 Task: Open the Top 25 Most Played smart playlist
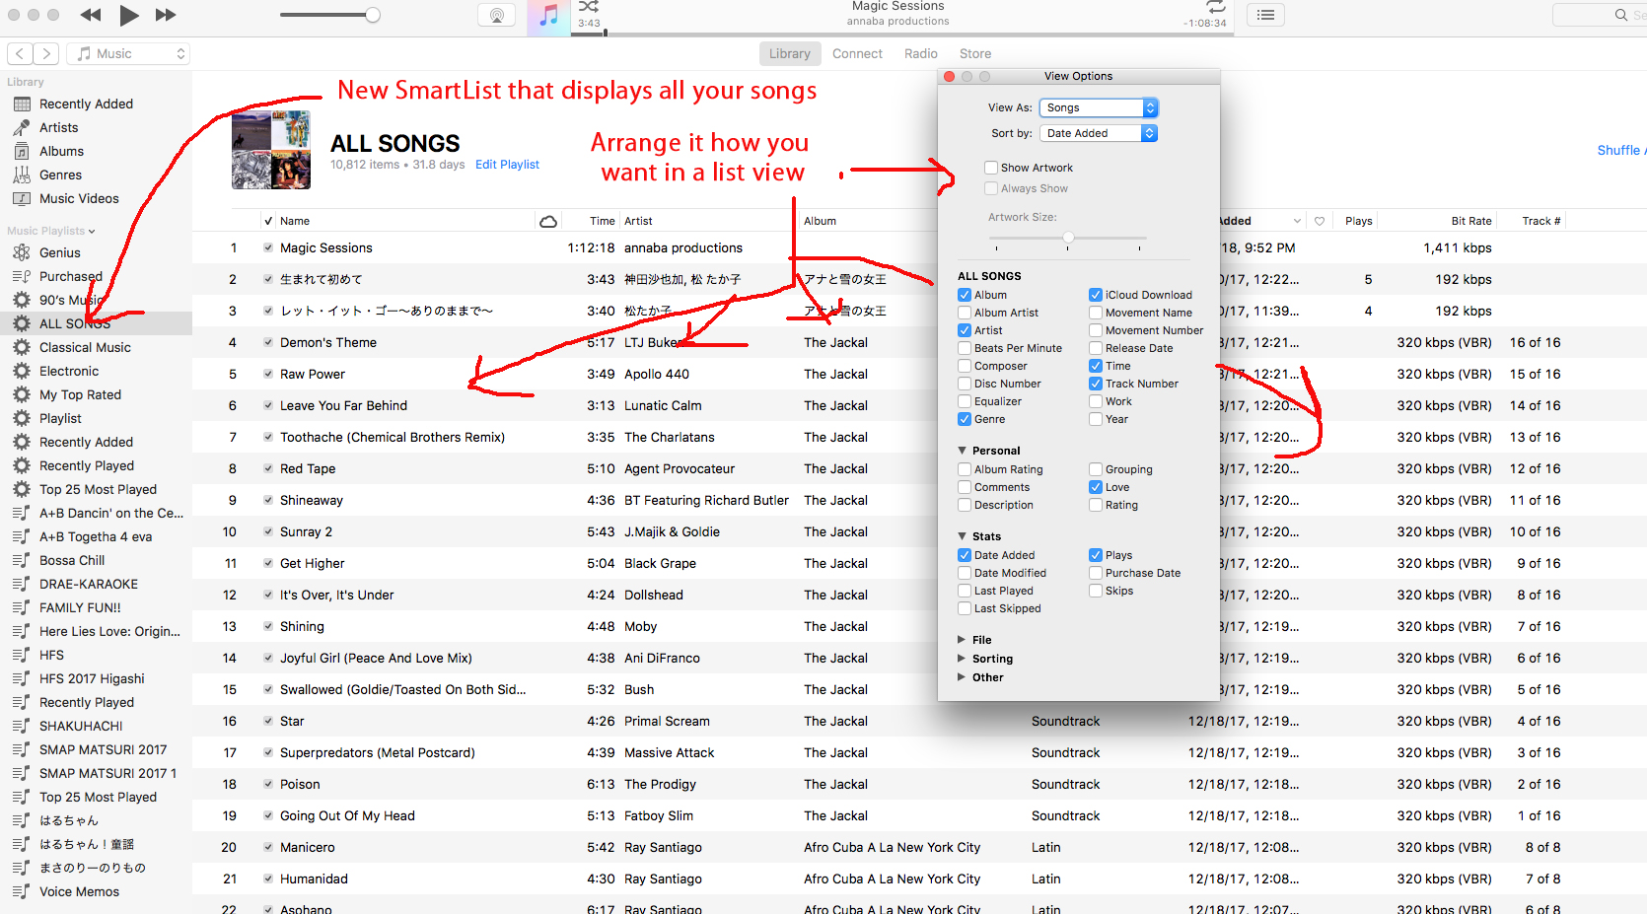(96, 489)
